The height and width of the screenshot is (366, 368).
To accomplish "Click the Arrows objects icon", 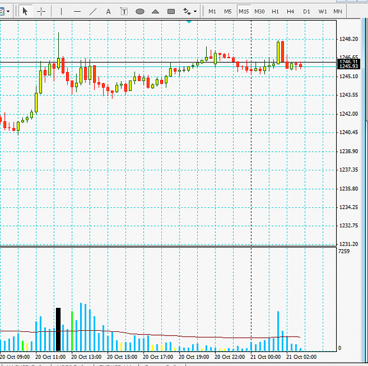I will [187, 11].
